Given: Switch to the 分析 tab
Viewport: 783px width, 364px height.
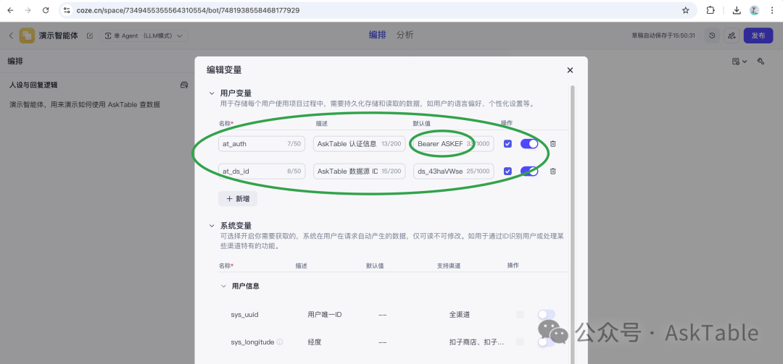Looking at the screenshot, I should tap(405, 35).
